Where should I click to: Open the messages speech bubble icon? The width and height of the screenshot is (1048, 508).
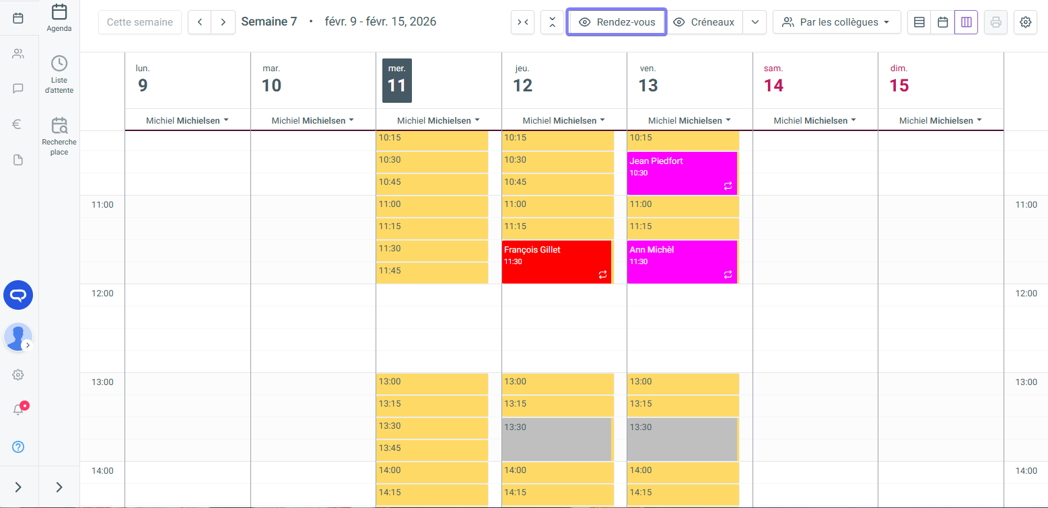[x=18, y=88]
